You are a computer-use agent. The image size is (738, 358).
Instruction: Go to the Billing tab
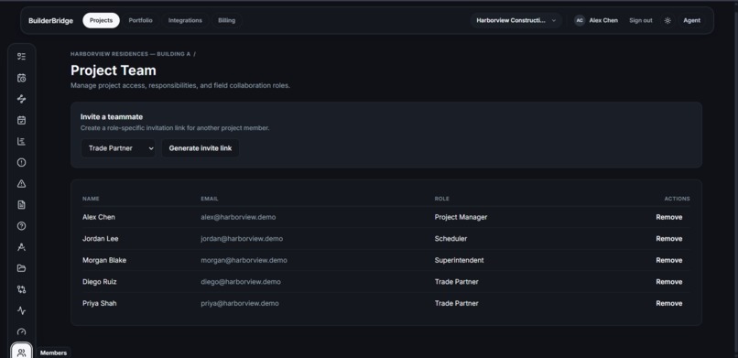[x=226, y=20]
